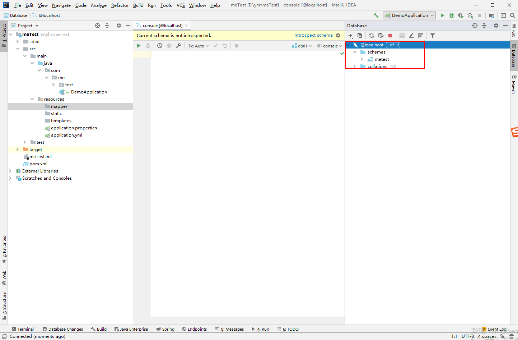Open the VCS menu

click(x=181, y=5)
